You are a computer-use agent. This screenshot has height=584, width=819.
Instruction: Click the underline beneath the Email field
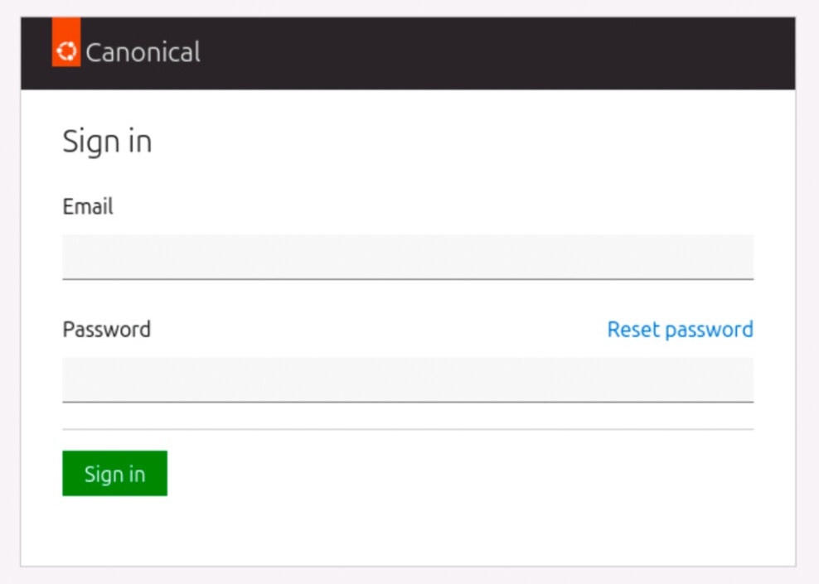407,279
